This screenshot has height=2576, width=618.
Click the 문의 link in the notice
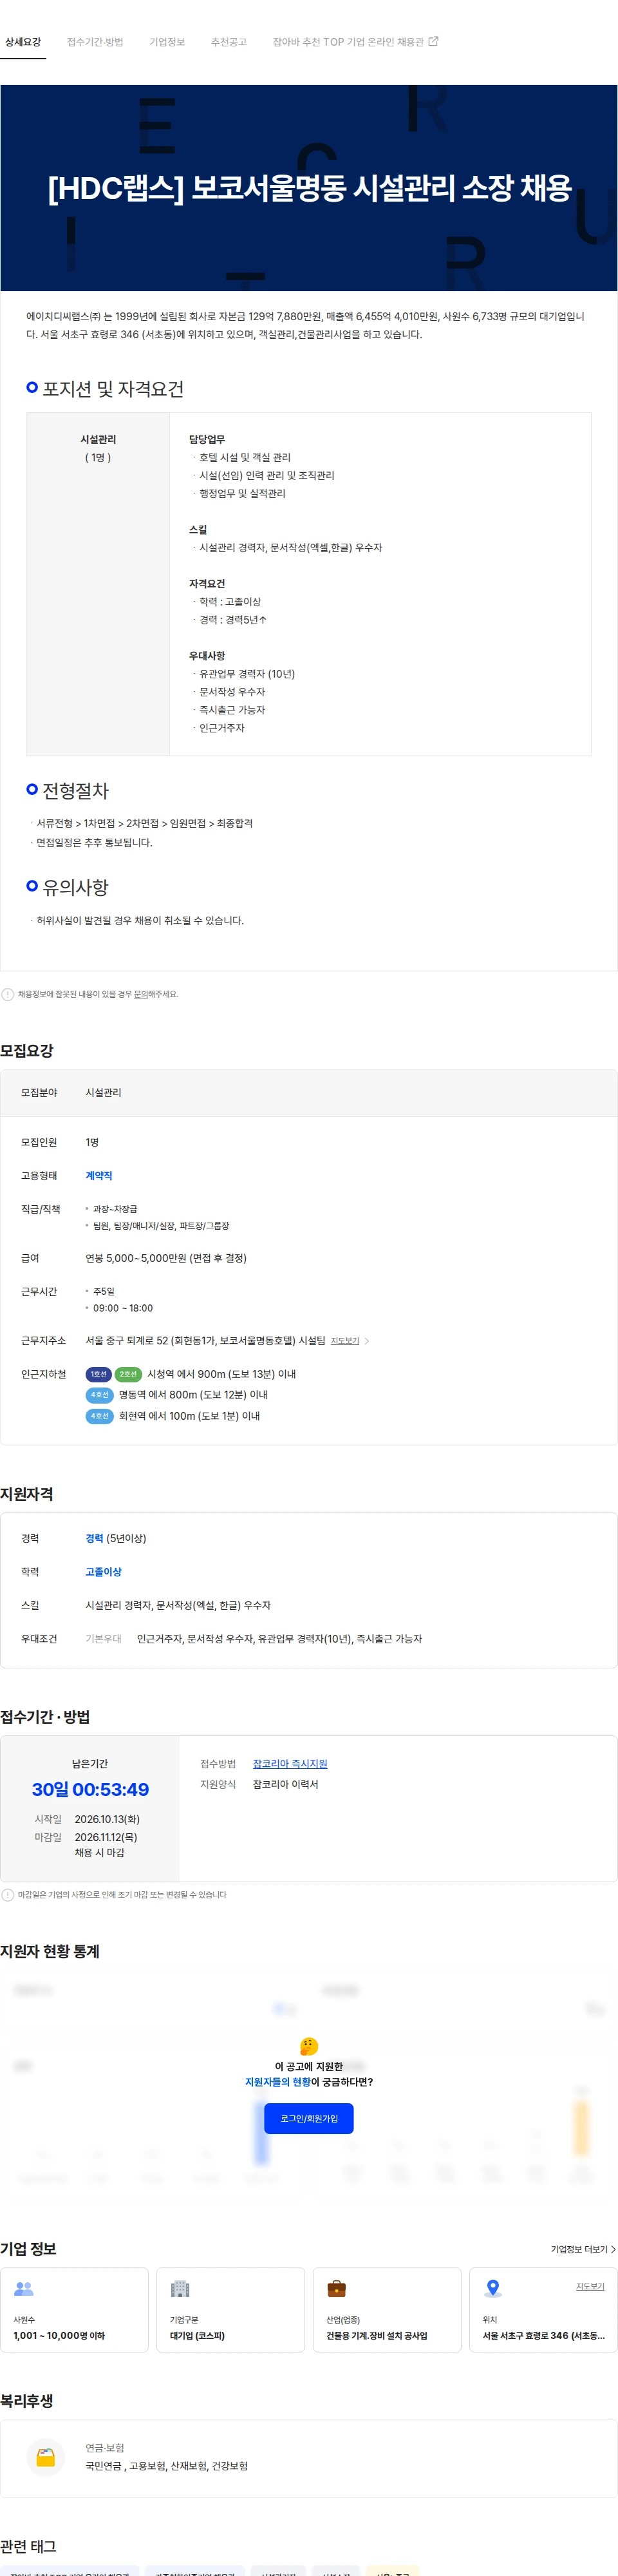(x=140, y=994)
